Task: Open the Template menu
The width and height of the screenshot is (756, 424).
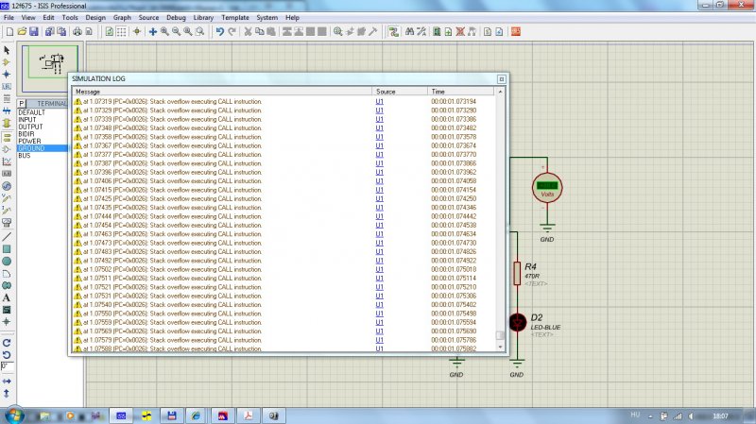Action: click(235, 17)
